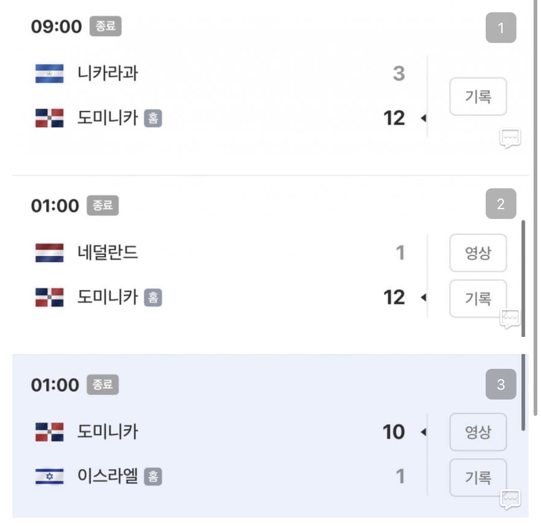Click the Netherlands flag icon
Screen dimensions: 541x526
coord(49,253)
